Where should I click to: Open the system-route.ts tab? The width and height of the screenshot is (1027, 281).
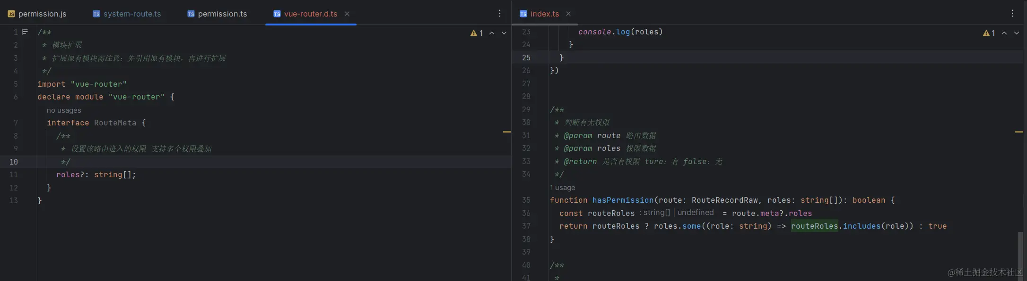pos(127,14)
